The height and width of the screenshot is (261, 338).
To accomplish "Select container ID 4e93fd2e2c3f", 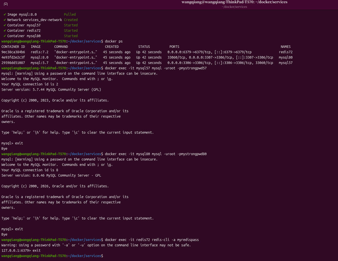I will pyautogui.click(x=13, y=57).
